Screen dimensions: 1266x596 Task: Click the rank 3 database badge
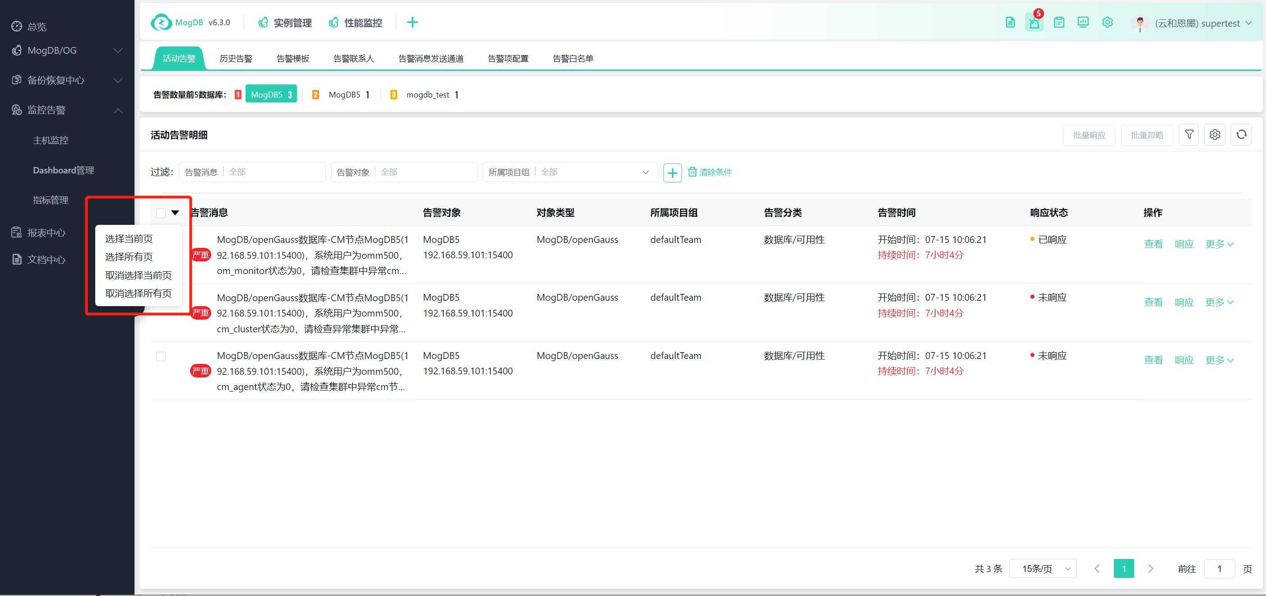pyautogui.click(x=393, y=94)
